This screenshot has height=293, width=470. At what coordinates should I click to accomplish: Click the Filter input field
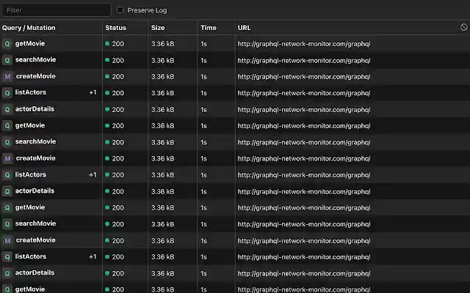[x=57, y=10]
